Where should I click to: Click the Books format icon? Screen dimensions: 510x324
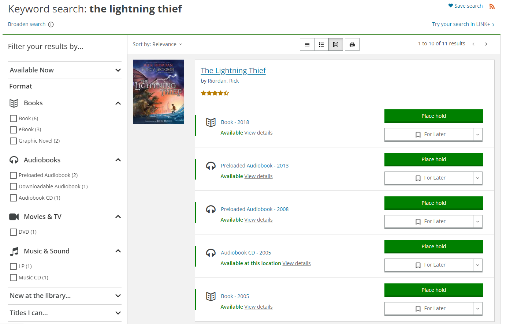pyautogui.click(x=14, y=103)
